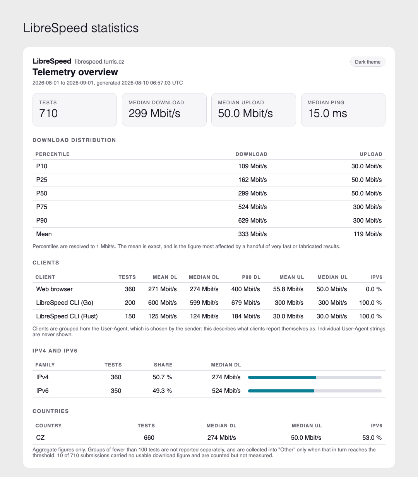Image resolution: width=418 pixels, height=477 pixels.
Task: Toggle the Dark theme button
Action: point(368,62)
